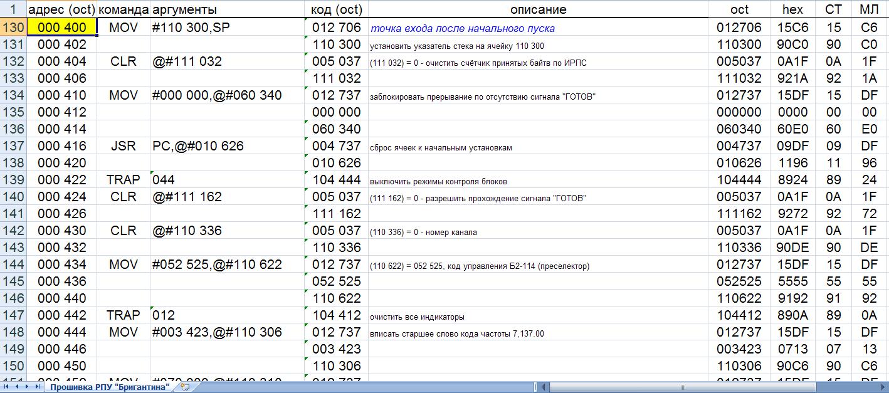Viewport: 889px width, 393px height.
Task: Select the описание header cell
Action: tap(538, 9)
